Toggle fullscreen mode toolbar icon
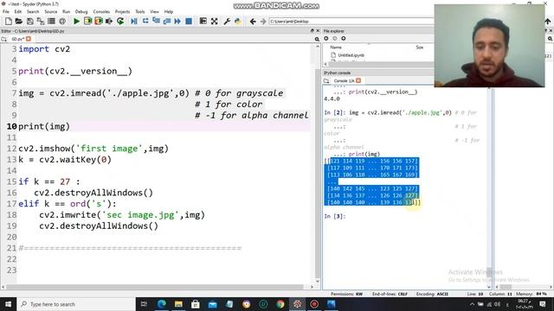This screenshot has width=554, height=311. tap(214, 22)
